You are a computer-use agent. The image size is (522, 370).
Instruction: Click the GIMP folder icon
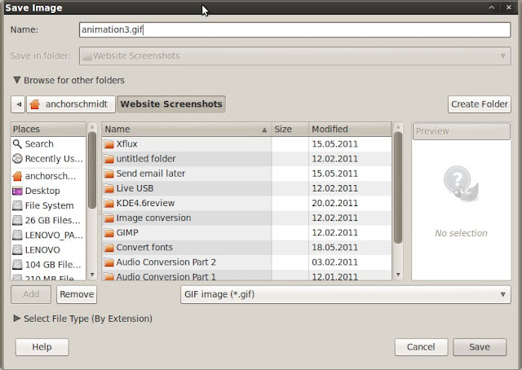pos(108,232)
